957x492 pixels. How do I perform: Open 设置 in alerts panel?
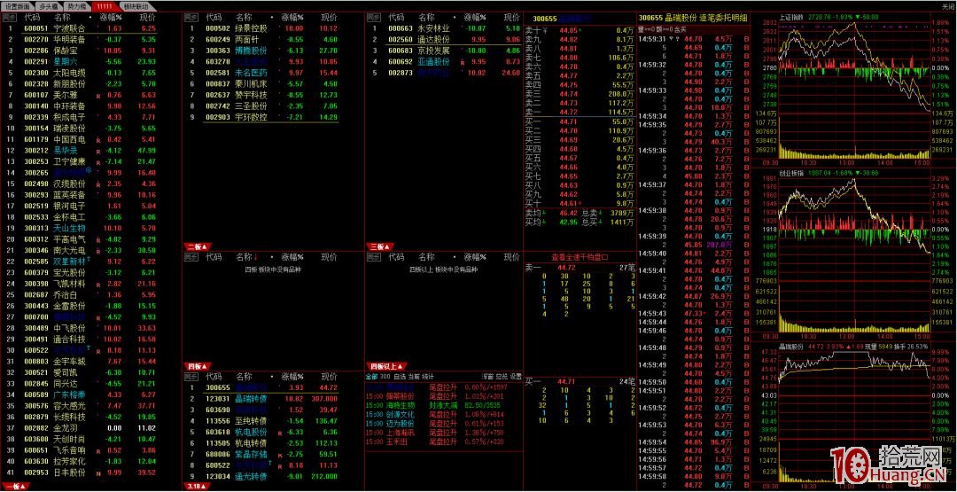pos(517,376)
